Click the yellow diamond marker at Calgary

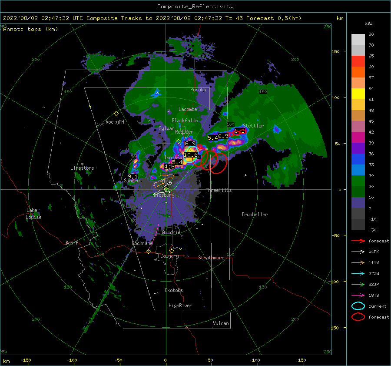[172, 251]
